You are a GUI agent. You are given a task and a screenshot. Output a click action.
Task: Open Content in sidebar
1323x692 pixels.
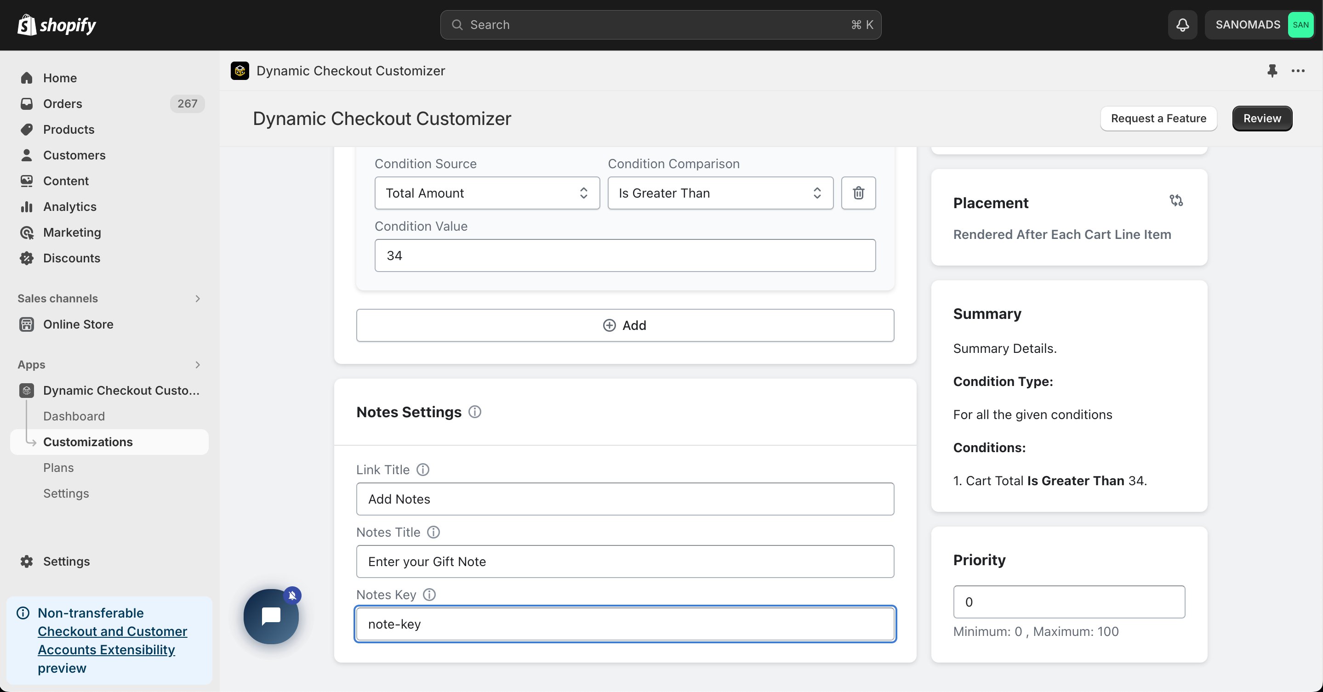coord(109,181)
